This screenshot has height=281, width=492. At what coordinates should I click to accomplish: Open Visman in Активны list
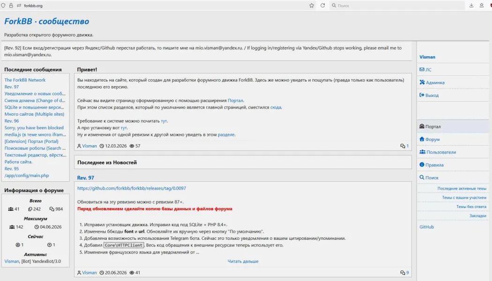[x=12, y=261]
